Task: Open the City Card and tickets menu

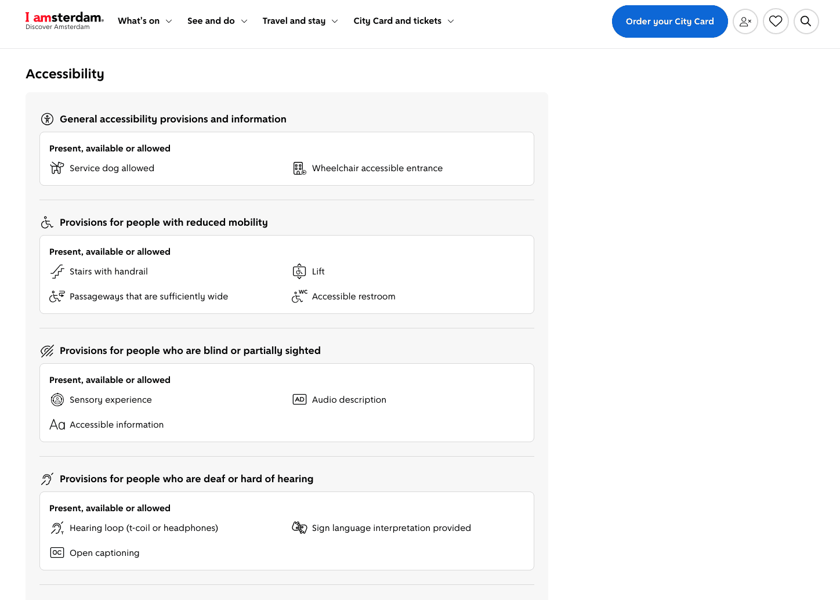Action: (x=397, y=21)
